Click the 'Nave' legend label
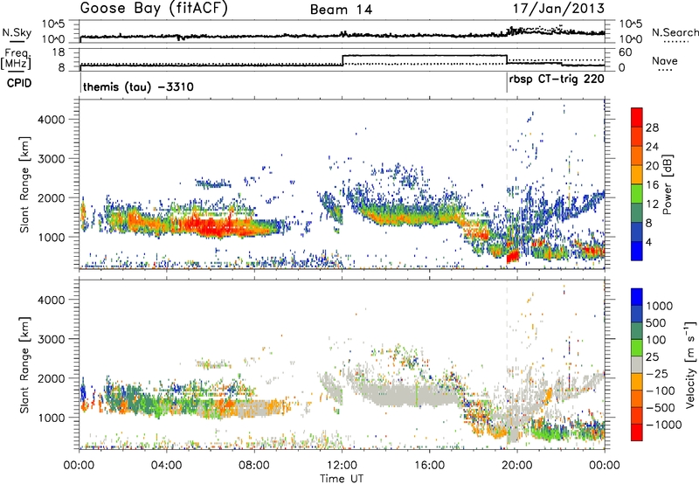Image resolution: width=699 pixels, height=484 pixels. click(664, 61)
